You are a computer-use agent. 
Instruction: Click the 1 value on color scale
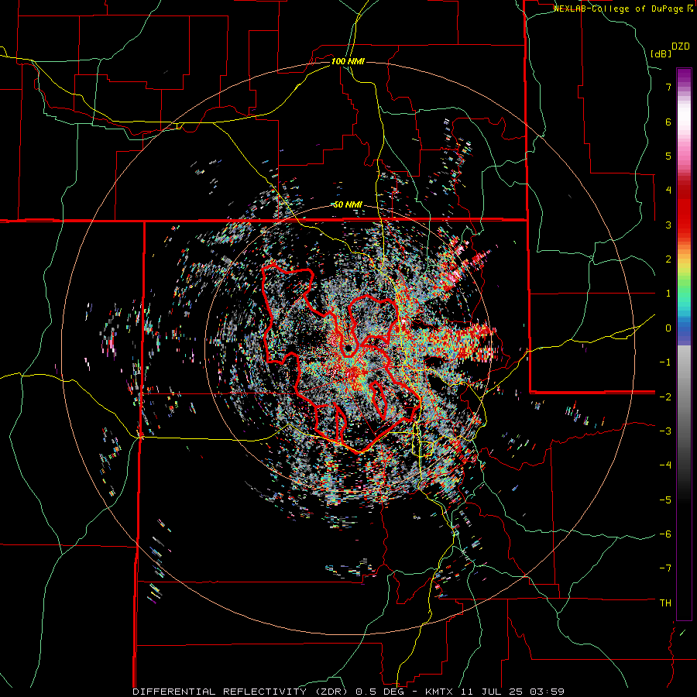(668, 294)
